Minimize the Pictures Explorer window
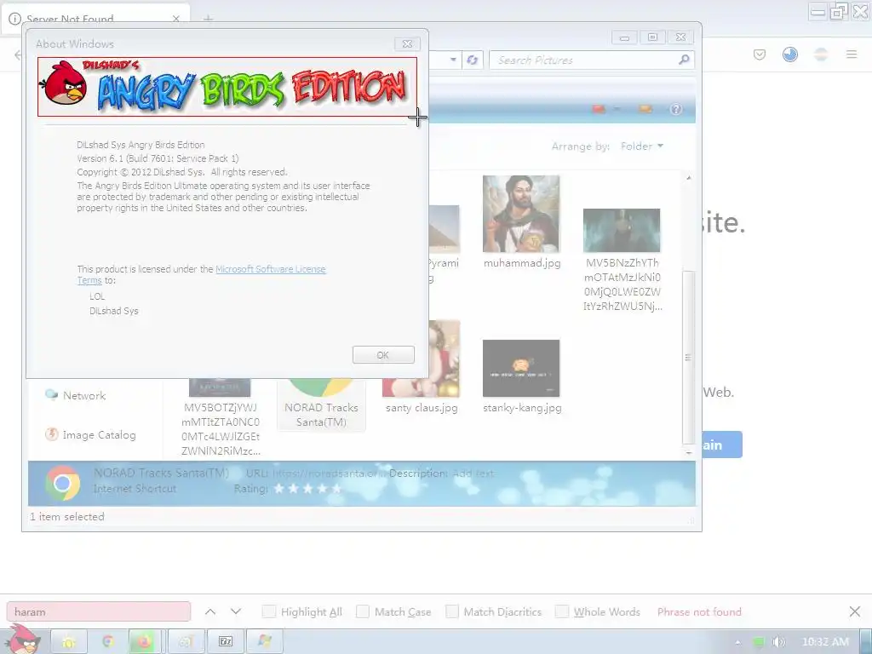 (x=624, y=37)
